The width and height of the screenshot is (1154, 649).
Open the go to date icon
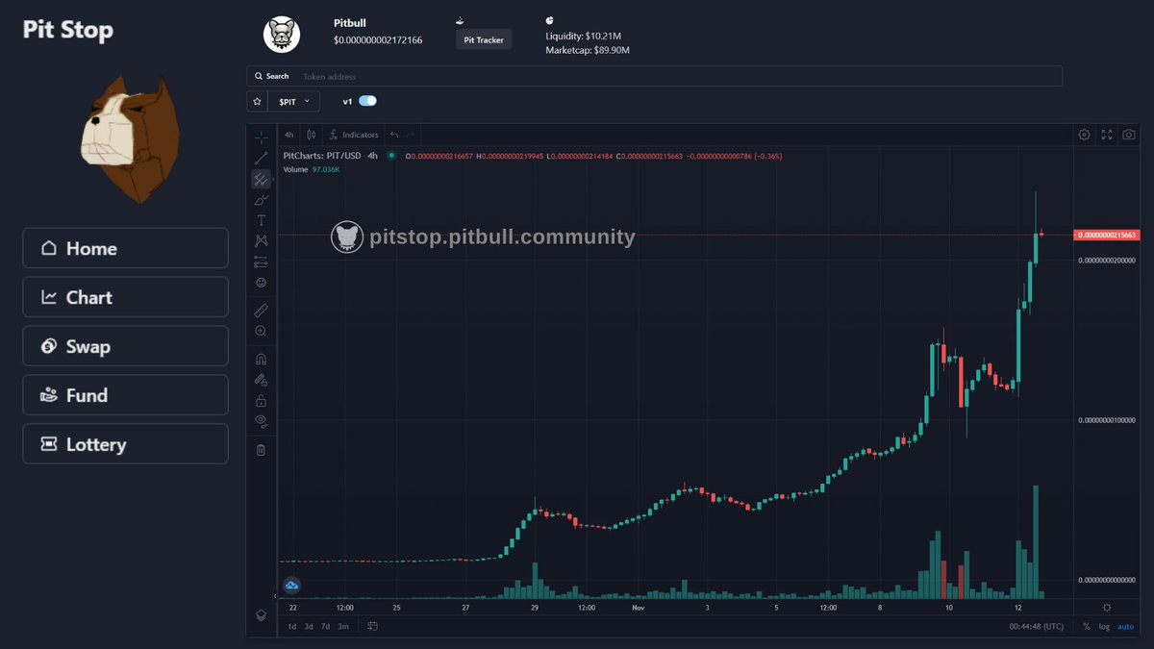[372, 627]
